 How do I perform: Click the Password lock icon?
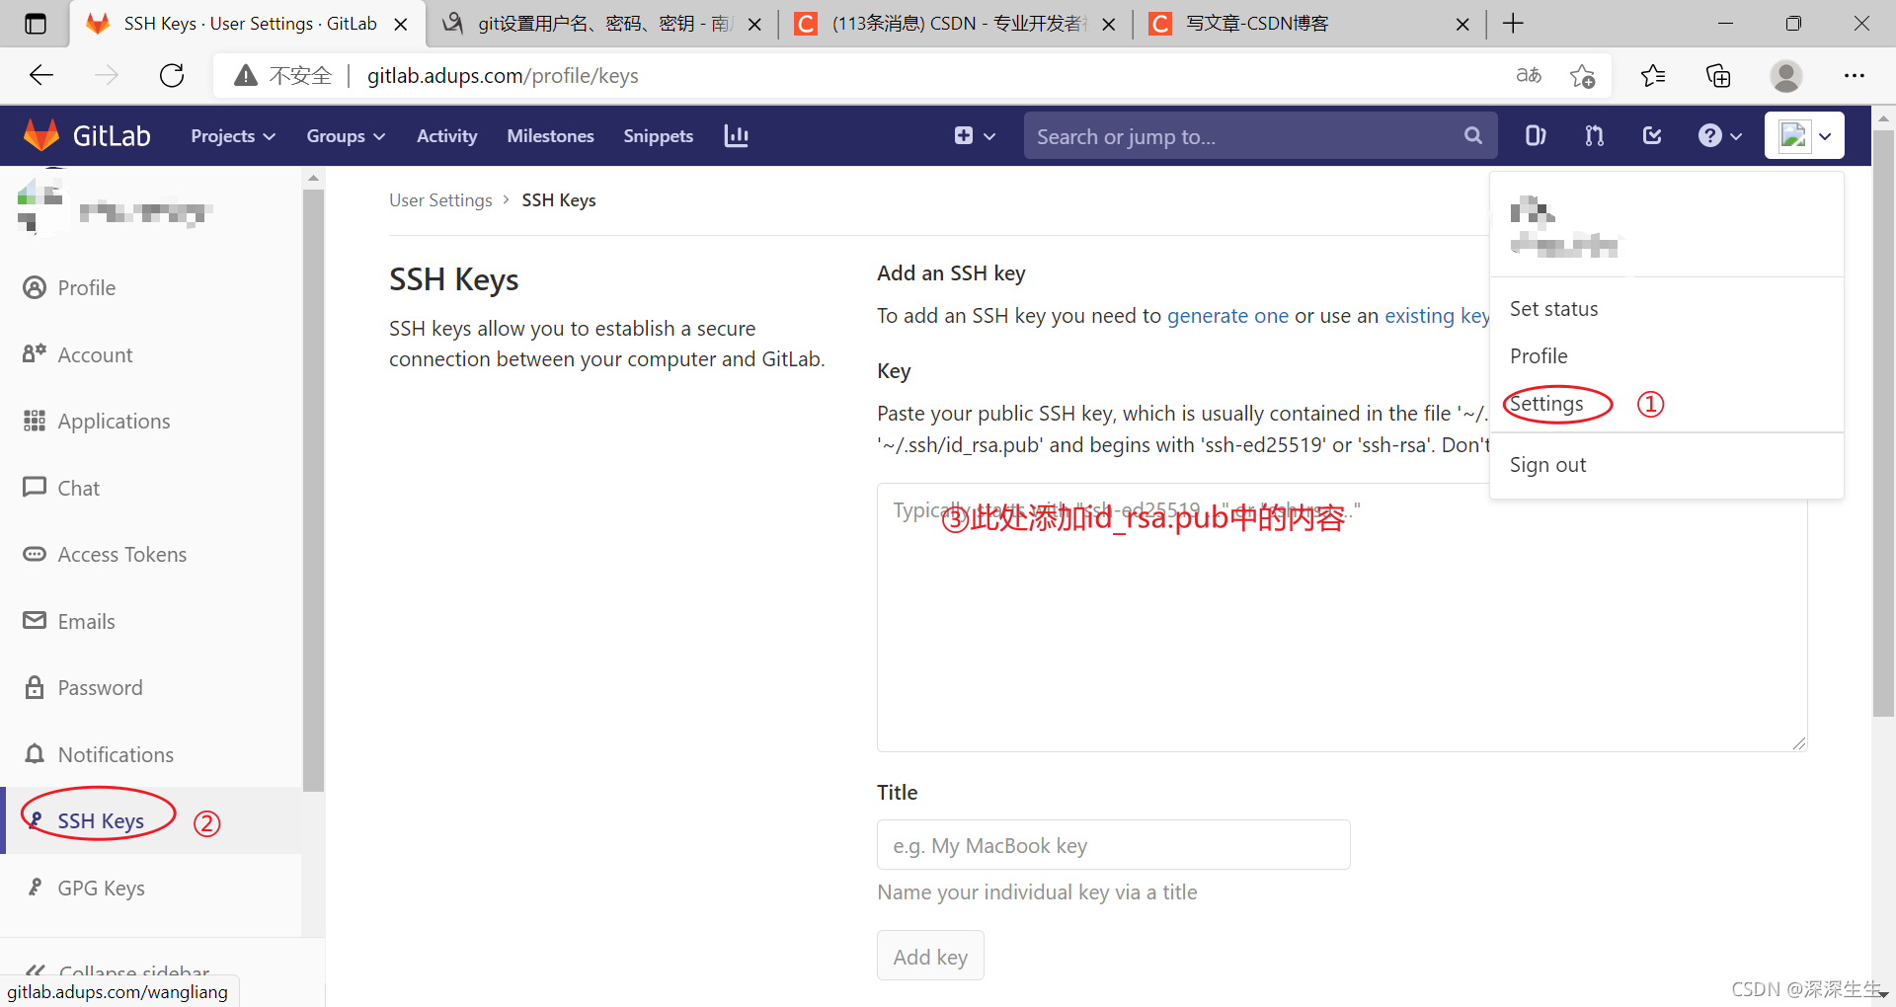[x=35, y=687]
